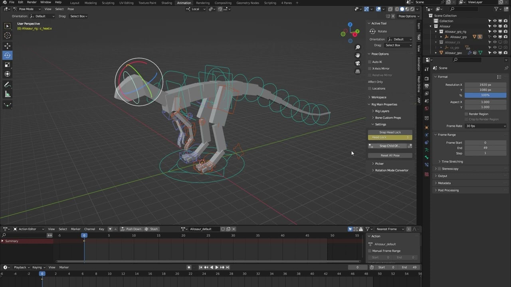Click the resolution percentage 100% slider

click(485, 95)
